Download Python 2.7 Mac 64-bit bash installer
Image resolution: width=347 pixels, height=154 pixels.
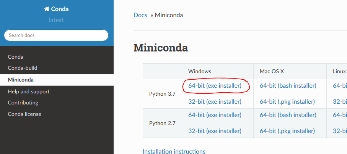(288, 115)
